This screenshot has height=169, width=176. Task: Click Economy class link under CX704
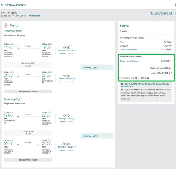coord(63,122)
